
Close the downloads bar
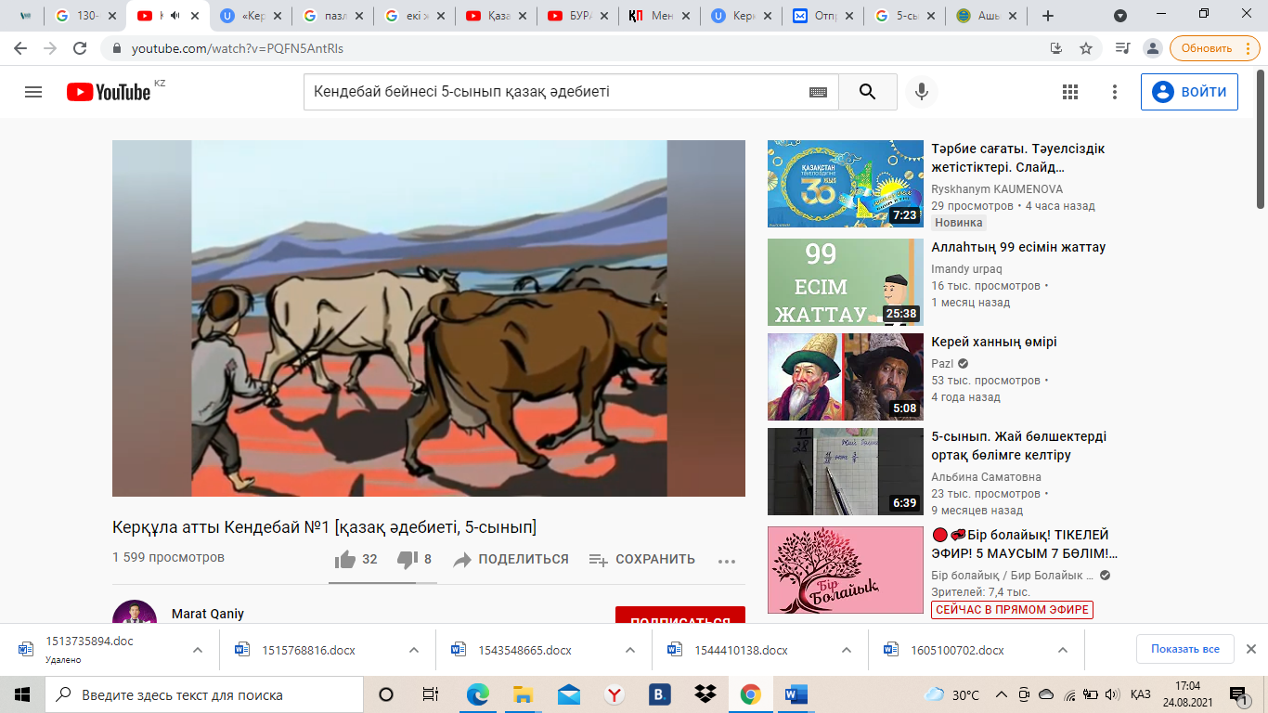[1250, 649]
